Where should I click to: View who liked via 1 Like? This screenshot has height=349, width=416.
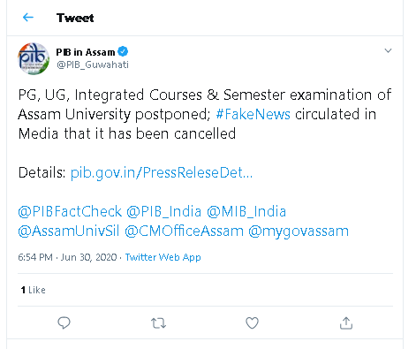click(33, 290)
